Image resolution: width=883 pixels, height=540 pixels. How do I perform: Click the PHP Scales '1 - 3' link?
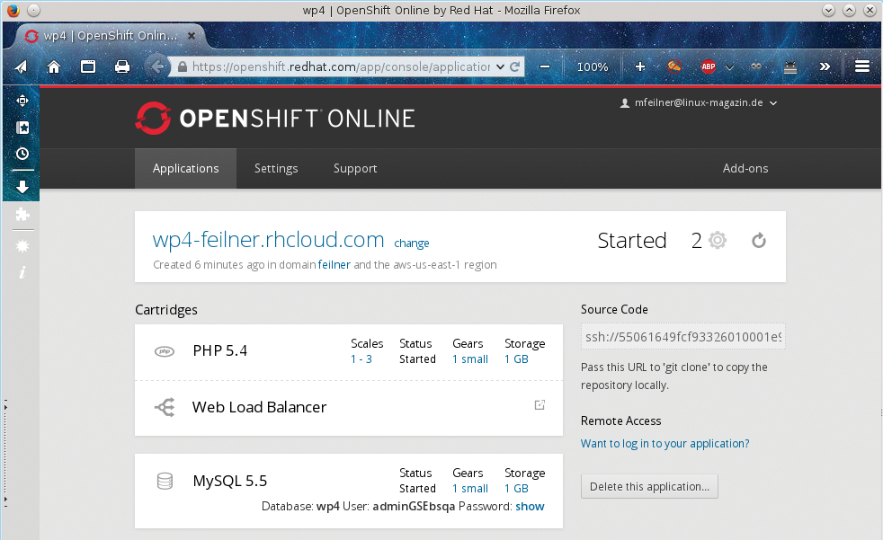pos(361,359)
